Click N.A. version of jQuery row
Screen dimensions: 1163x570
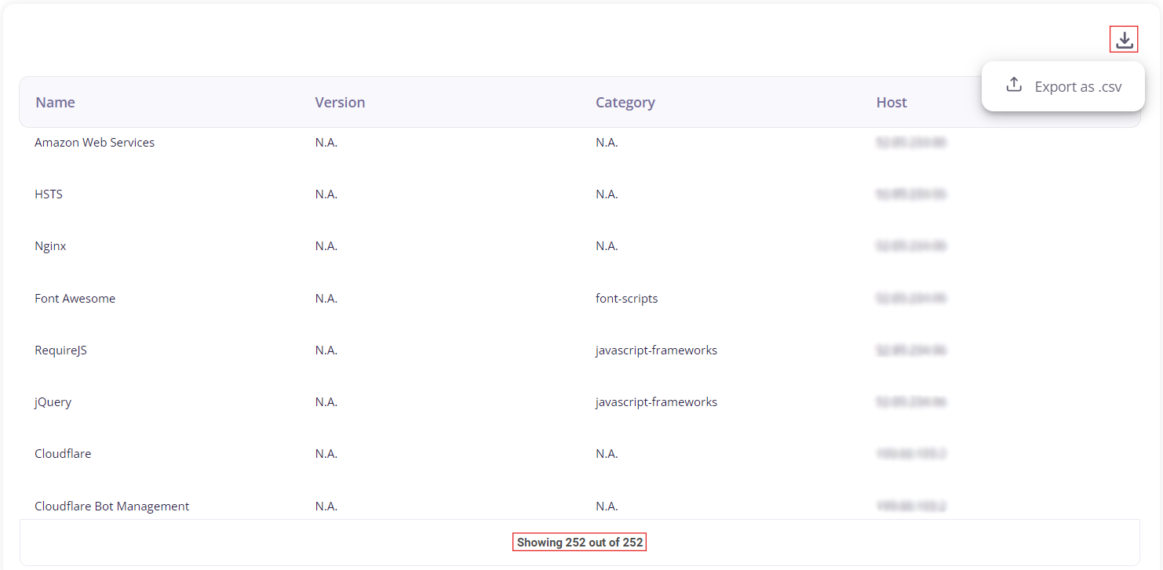tap(326, 402)
